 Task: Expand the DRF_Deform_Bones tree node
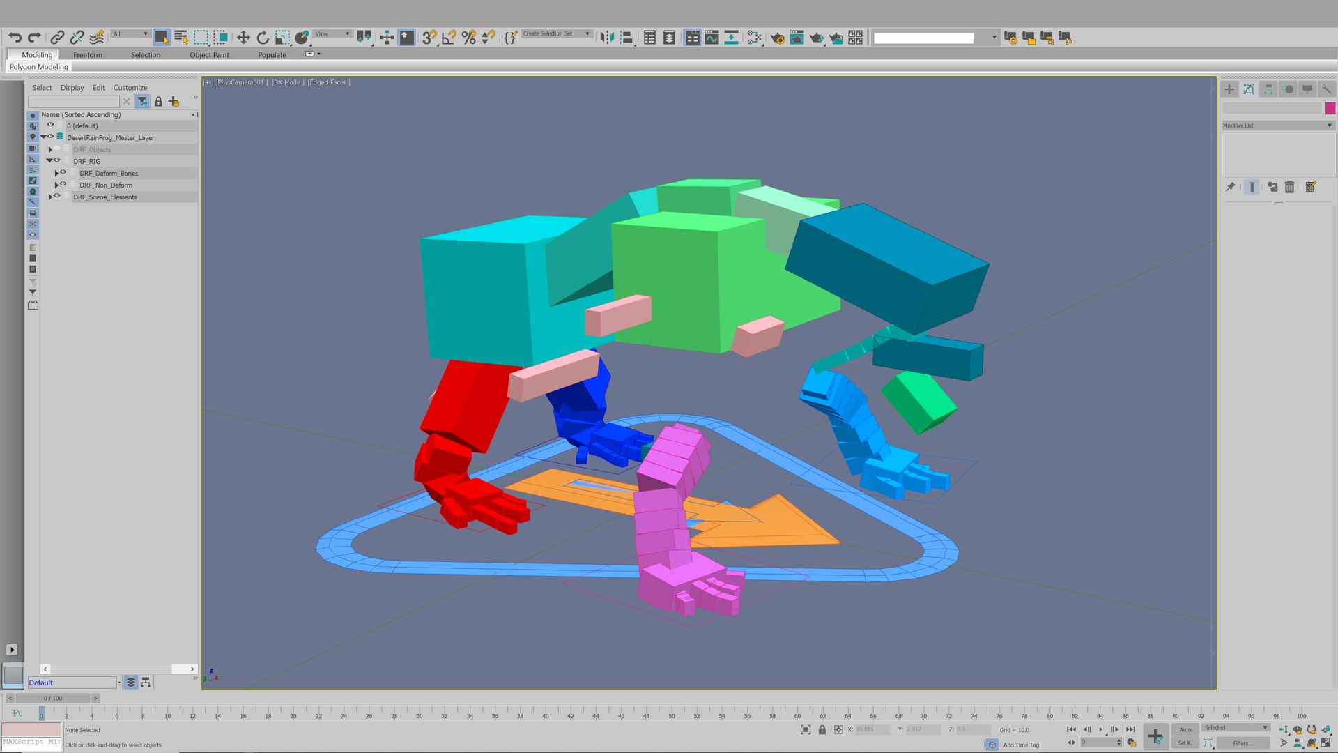[x=56, y=174]
